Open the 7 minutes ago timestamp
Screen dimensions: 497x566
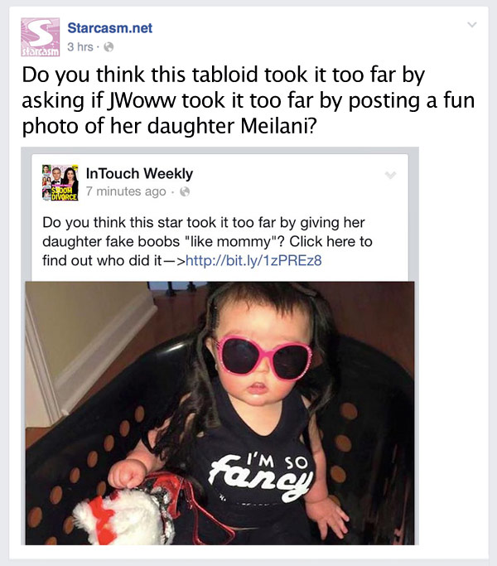point(126,191)
